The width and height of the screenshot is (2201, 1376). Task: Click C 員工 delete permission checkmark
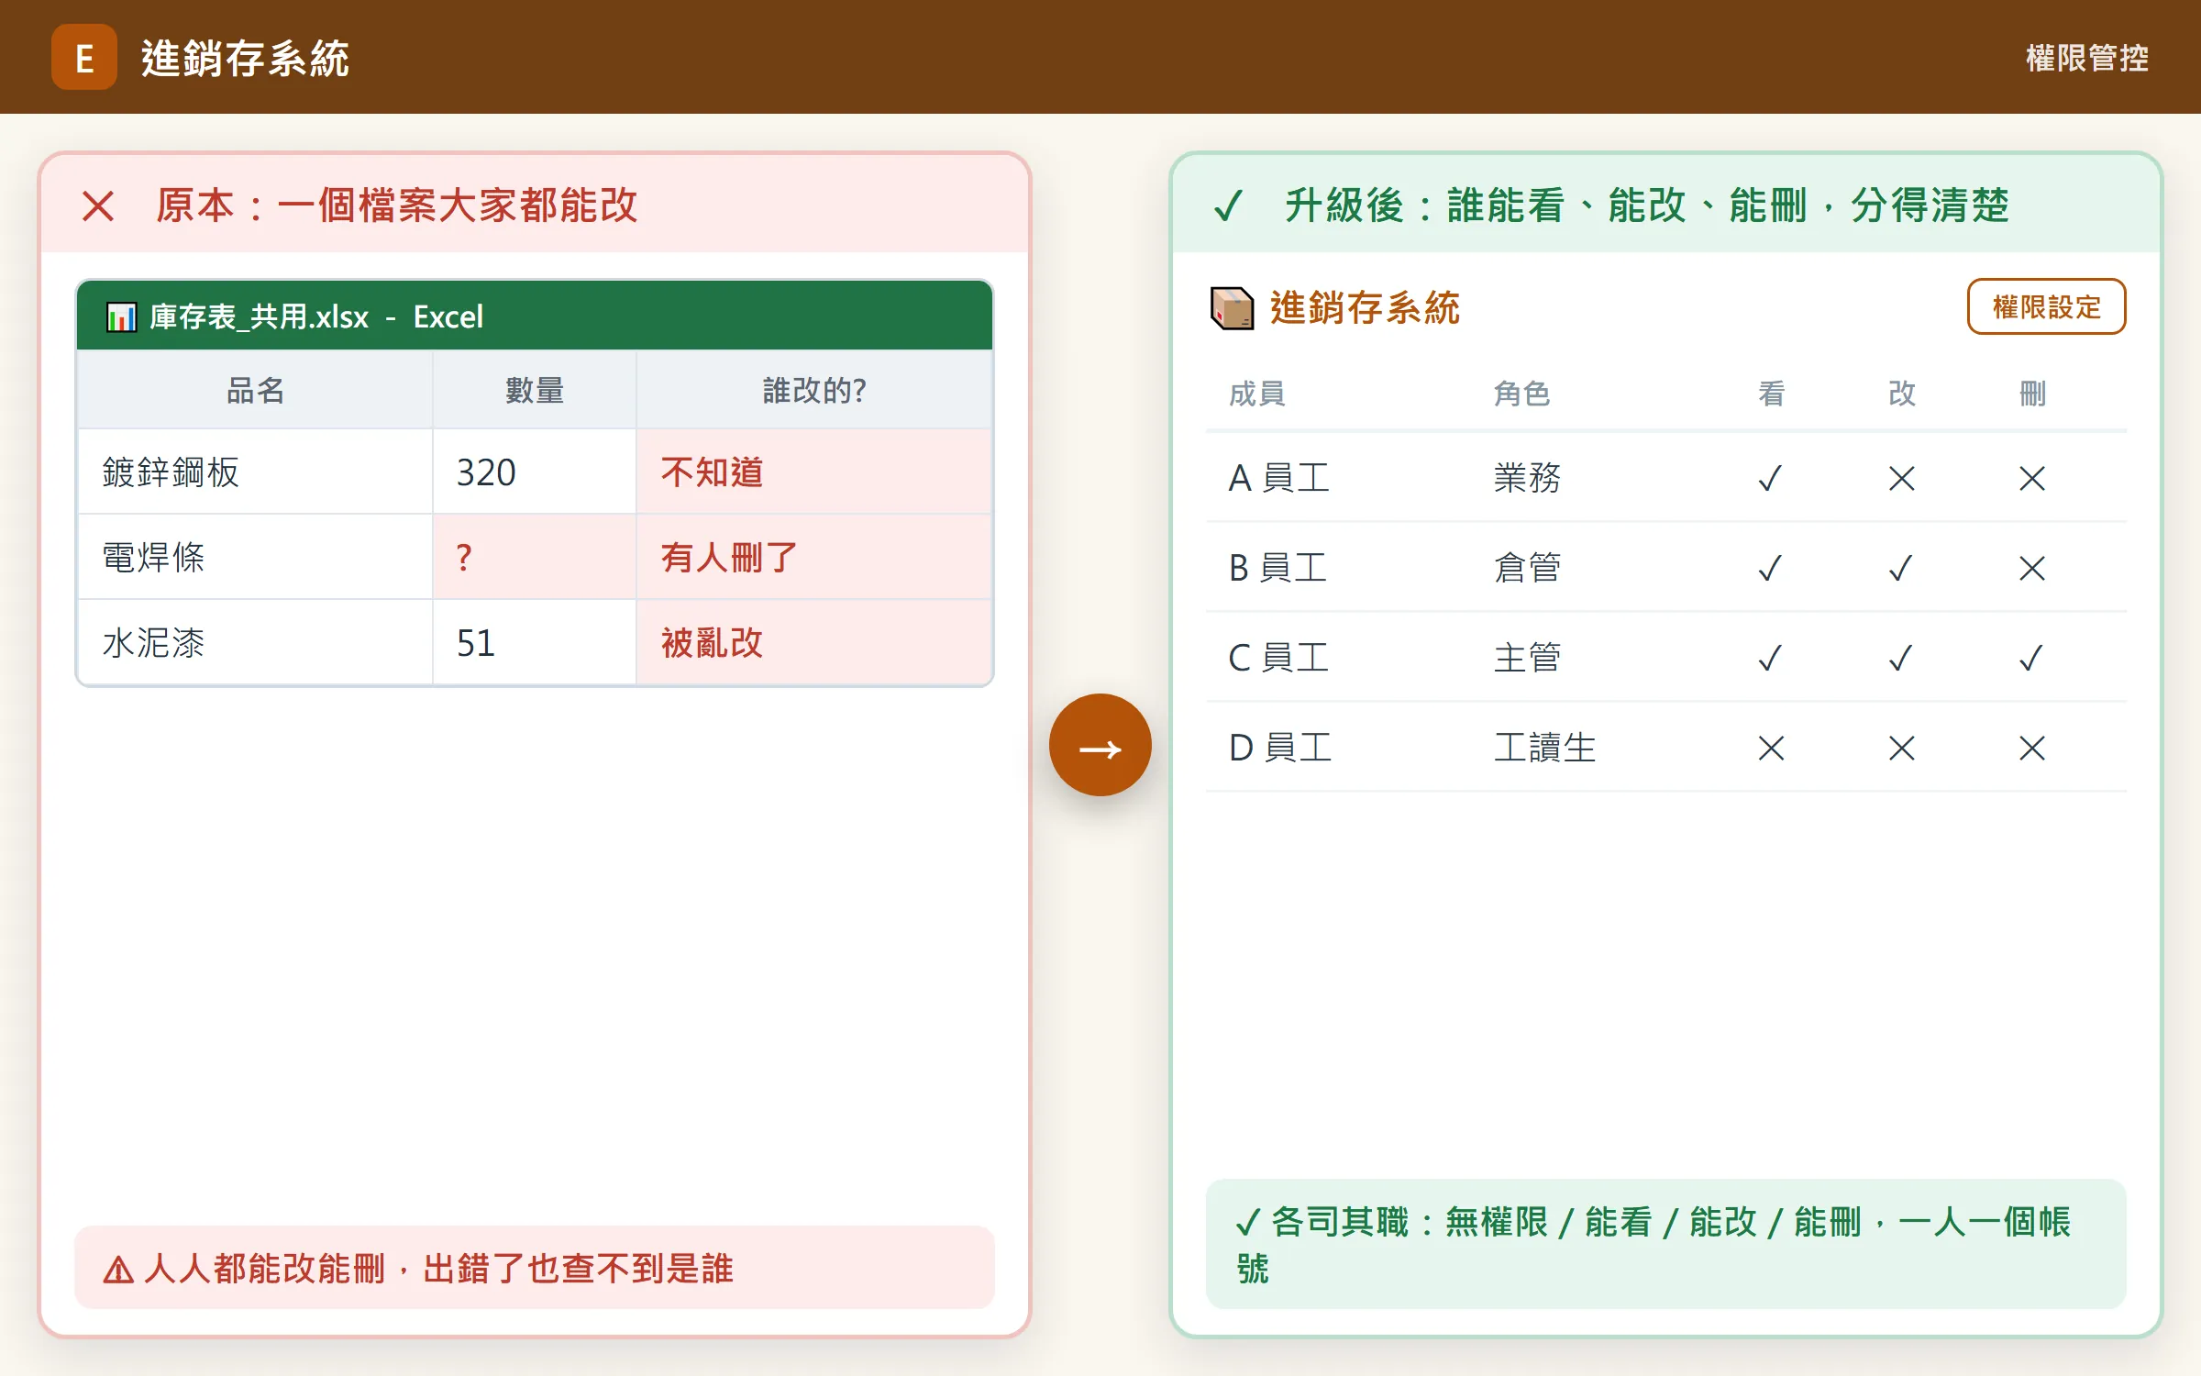(2032, 658)
